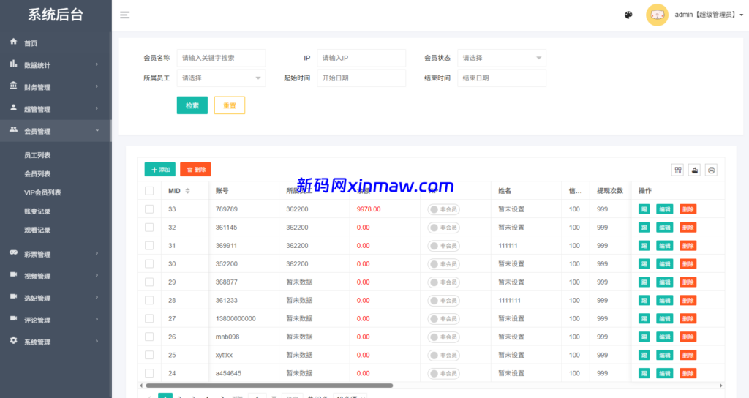The image size is (749, 398).
Task: Click the small green icon button in row 25
Action: tap(644, 355)
